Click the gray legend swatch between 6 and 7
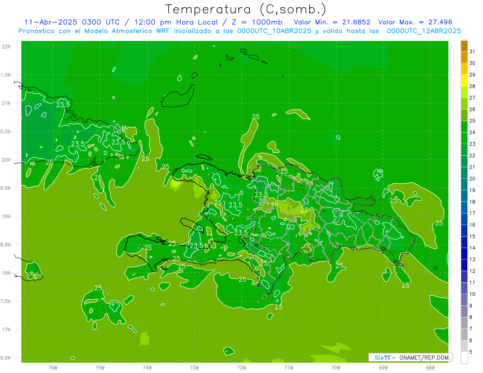This screenshot has height=373, width=483. coord(464,334)
